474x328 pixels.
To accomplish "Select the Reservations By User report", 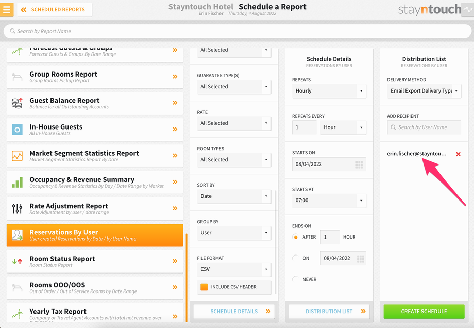I will coord(95,235).
